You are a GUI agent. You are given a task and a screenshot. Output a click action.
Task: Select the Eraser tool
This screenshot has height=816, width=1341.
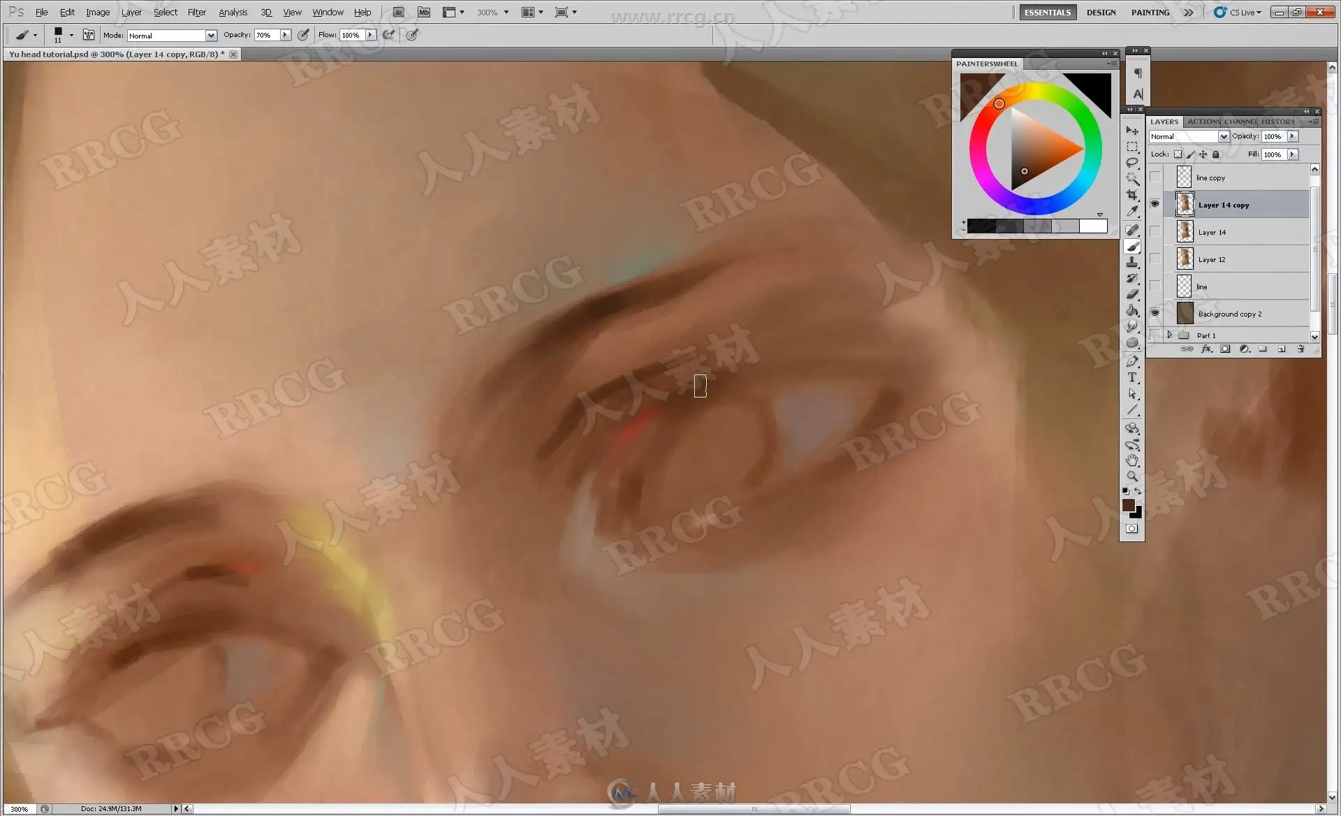tap(1132, 294)
